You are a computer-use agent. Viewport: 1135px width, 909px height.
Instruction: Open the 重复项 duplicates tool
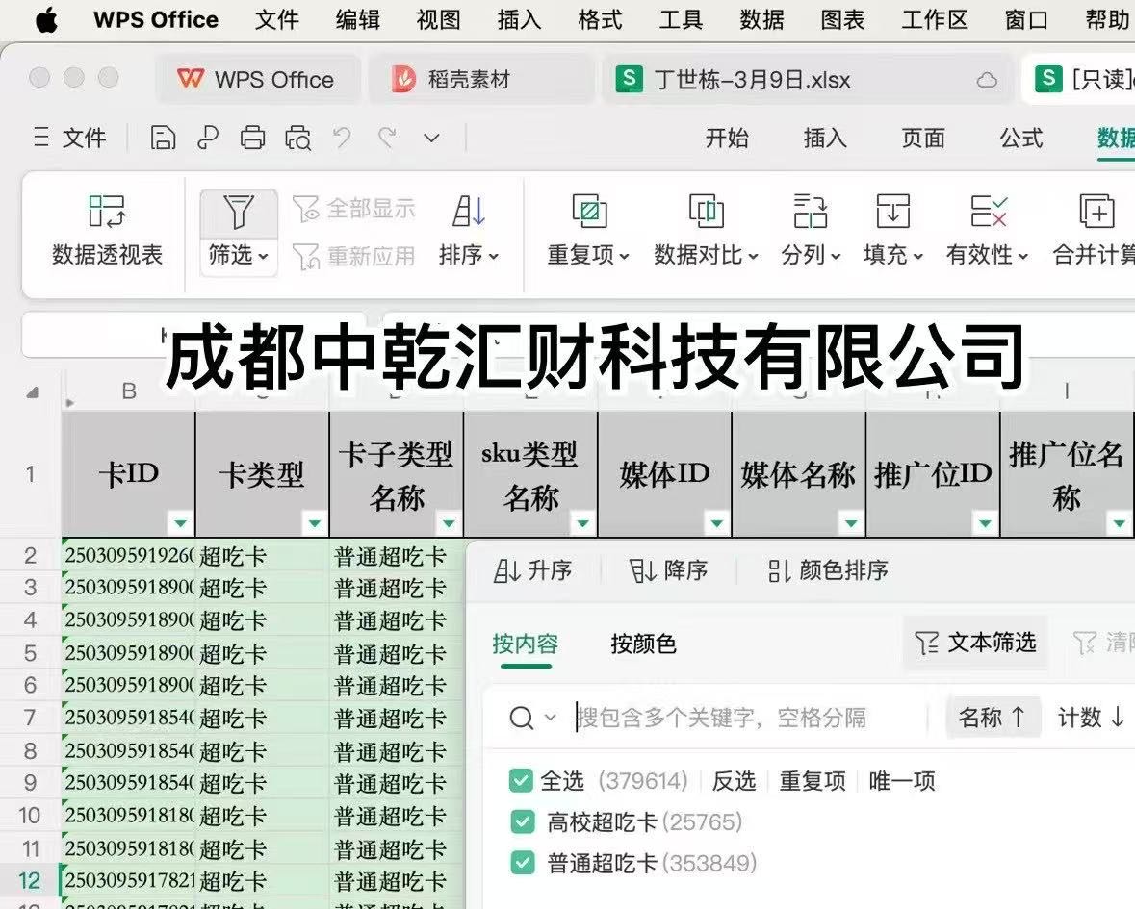tap(586, 231)
